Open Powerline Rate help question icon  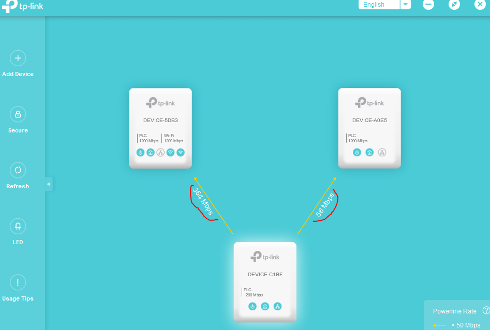486,310
